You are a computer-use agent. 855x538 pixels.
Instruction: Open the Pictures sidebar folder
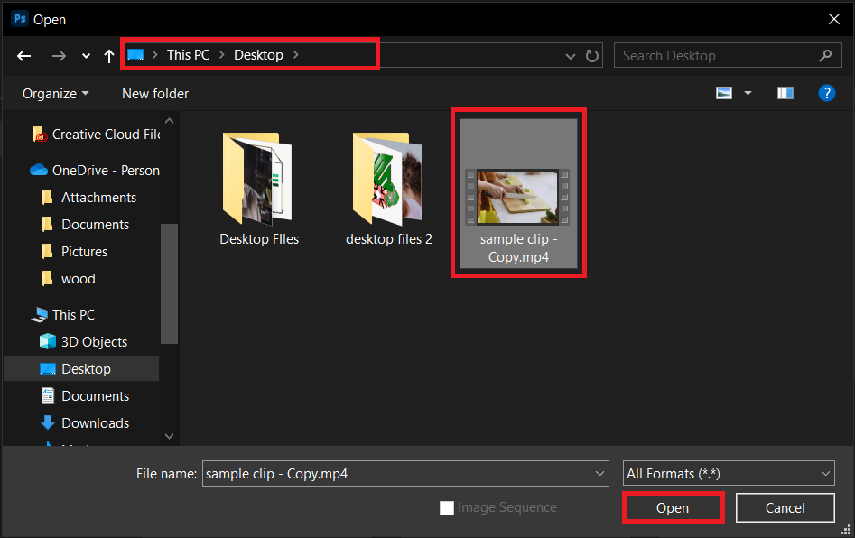coord(82,251)
